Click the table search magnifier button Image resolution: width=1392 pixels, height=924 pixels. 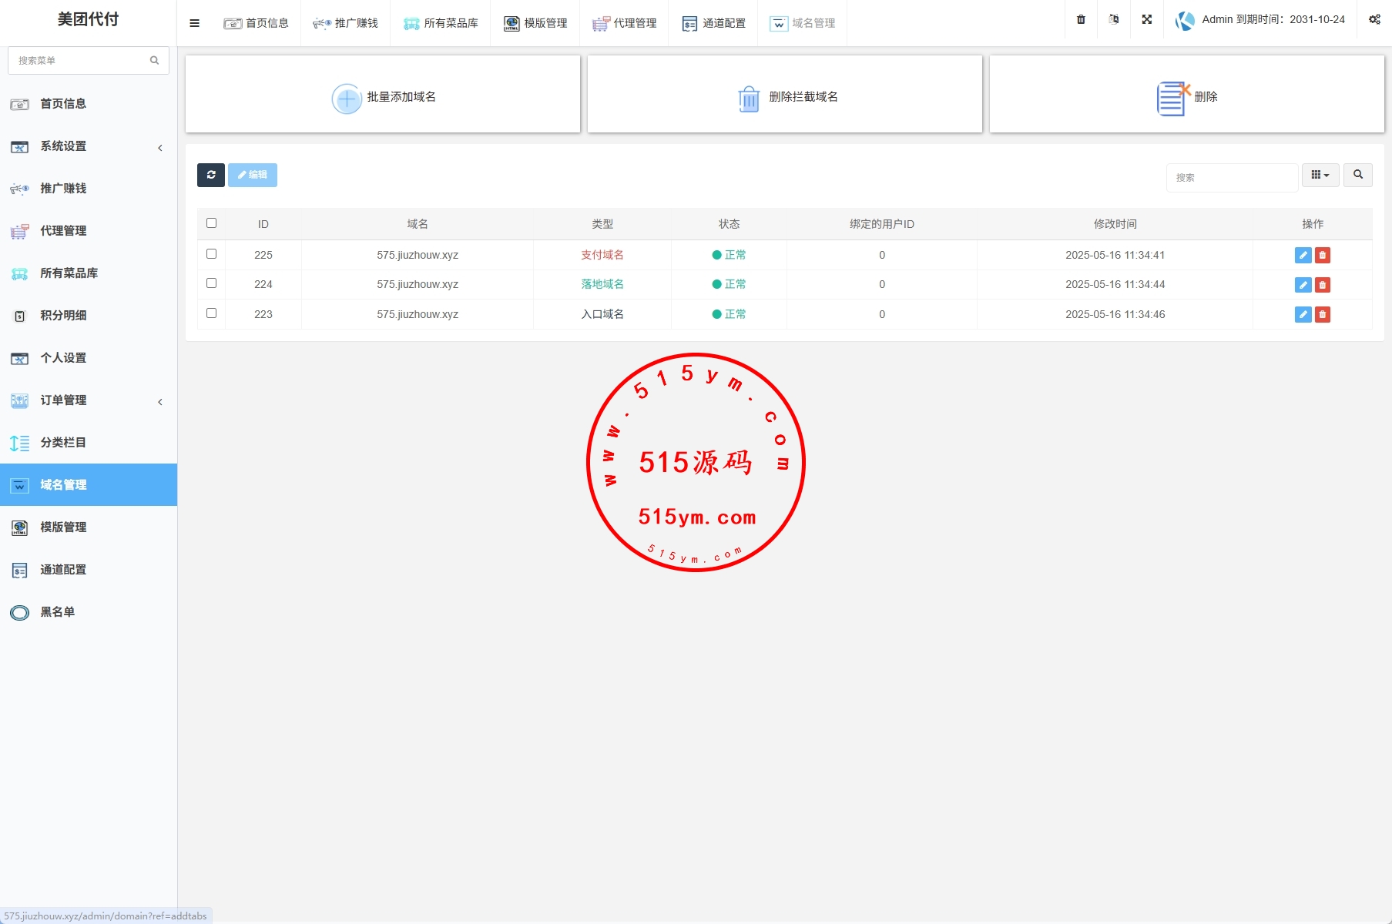1357,175
